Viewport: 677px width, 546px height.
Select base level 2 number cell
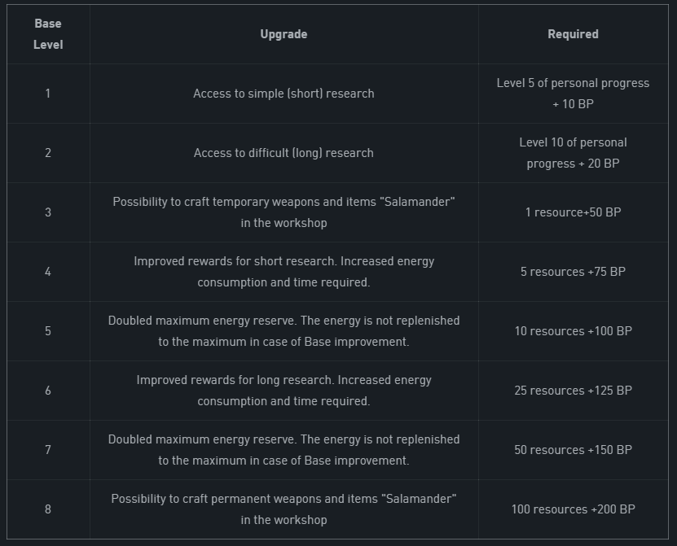(48, 153)
